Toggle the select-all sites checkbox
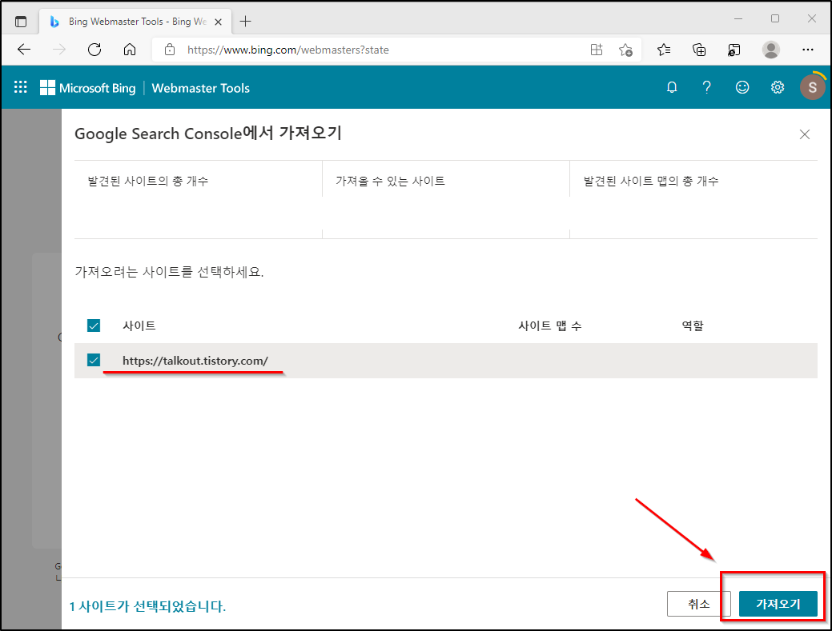832x631 pixels. (x=94, y=325)
